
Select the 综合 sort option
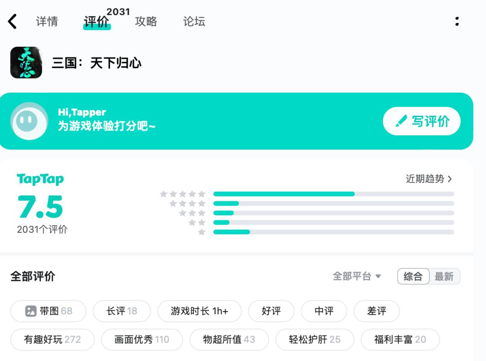pyautogui.click(x=413, y=276)
